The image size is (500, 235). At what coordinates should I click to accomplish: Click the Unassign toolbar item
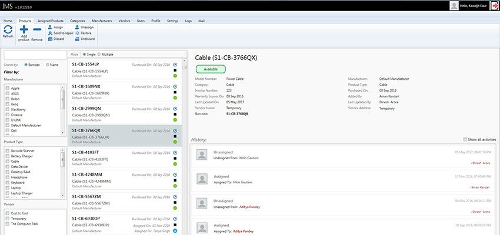84,28
